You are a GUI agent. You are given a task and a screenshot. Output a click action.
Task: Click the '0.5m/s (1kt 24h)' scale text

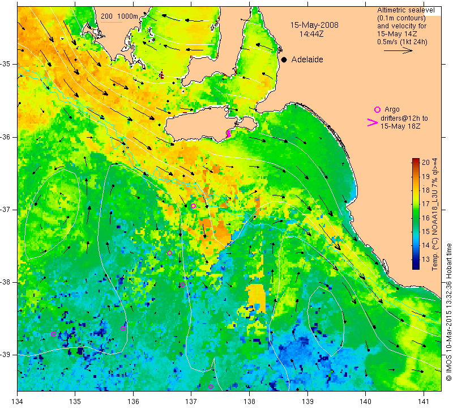[x=402, y=42]
